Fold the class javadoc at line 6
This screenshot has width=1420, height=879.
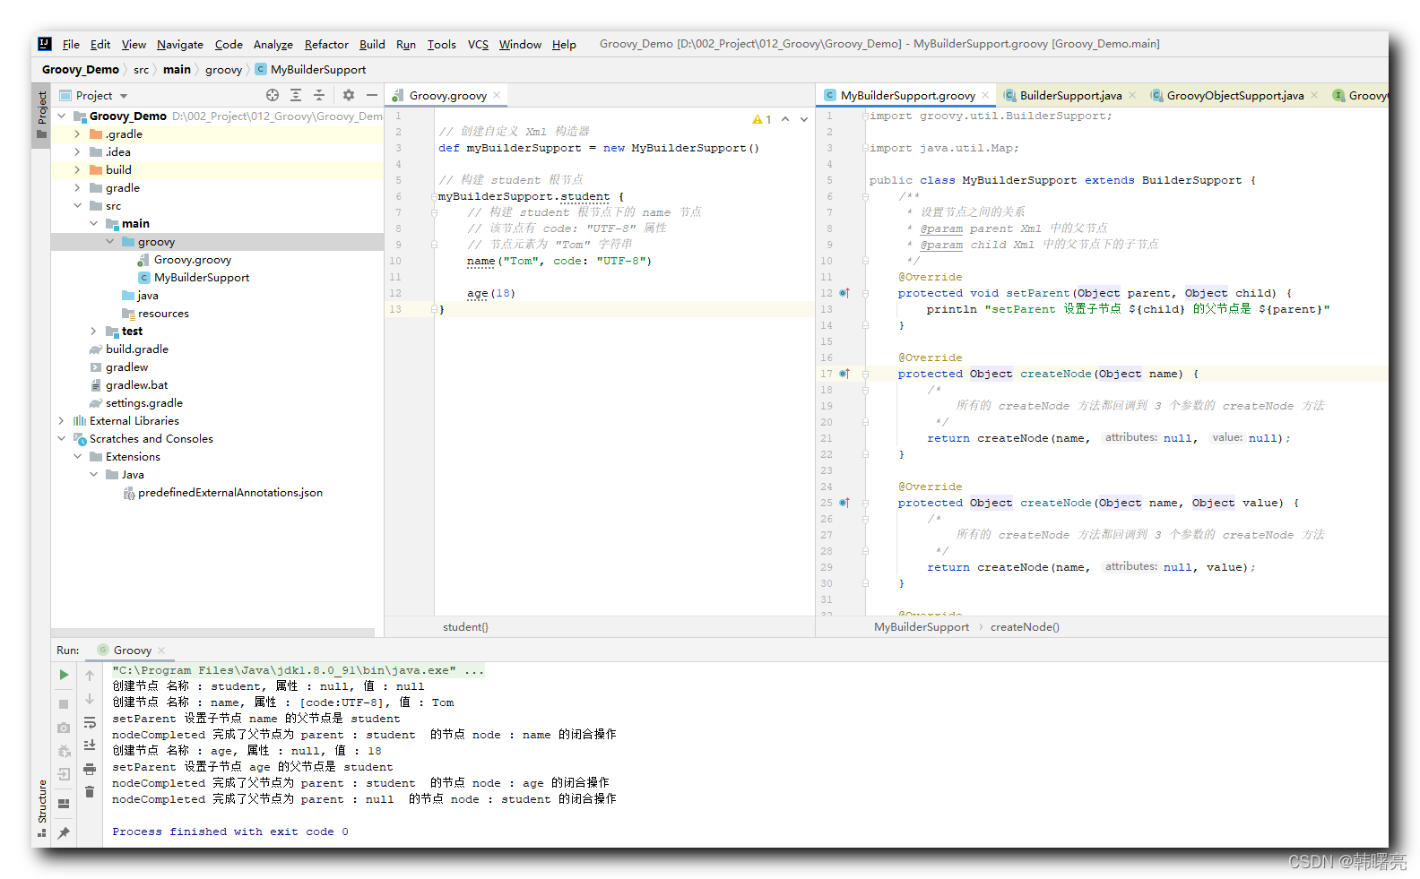(x=865, y=196)
